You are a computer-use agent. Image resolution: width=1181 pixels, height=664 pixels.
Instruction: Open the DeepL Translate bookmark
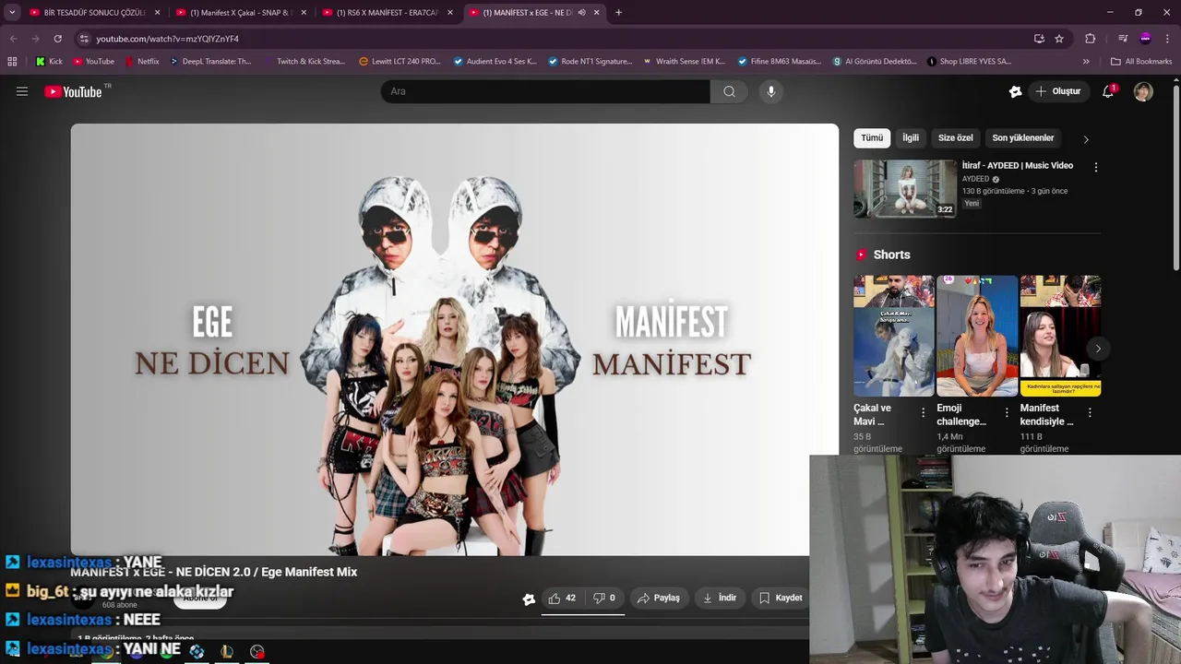[209, 62]
